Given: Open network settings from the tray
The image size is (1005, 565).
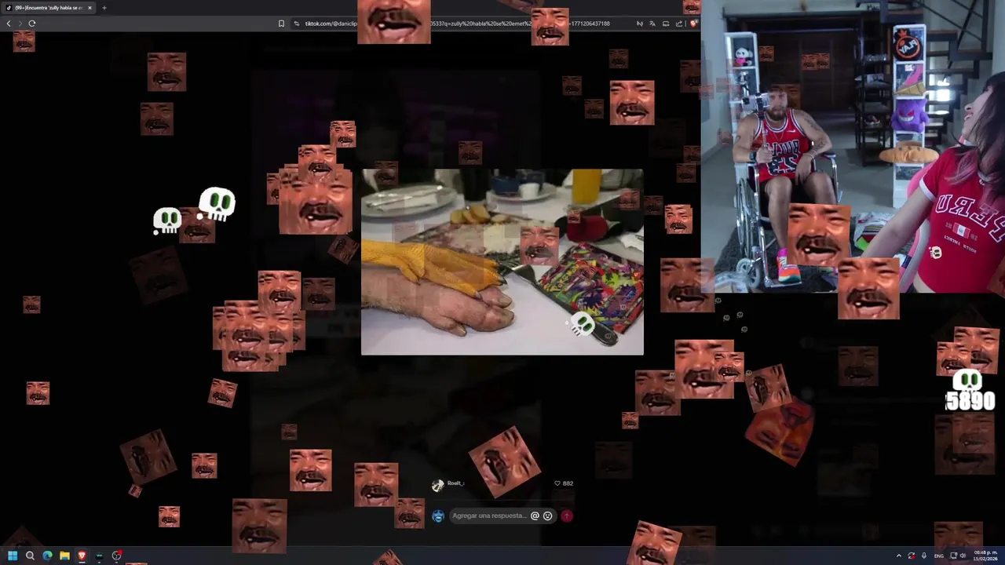Looking at the screenshot, I should pos(952,556).
